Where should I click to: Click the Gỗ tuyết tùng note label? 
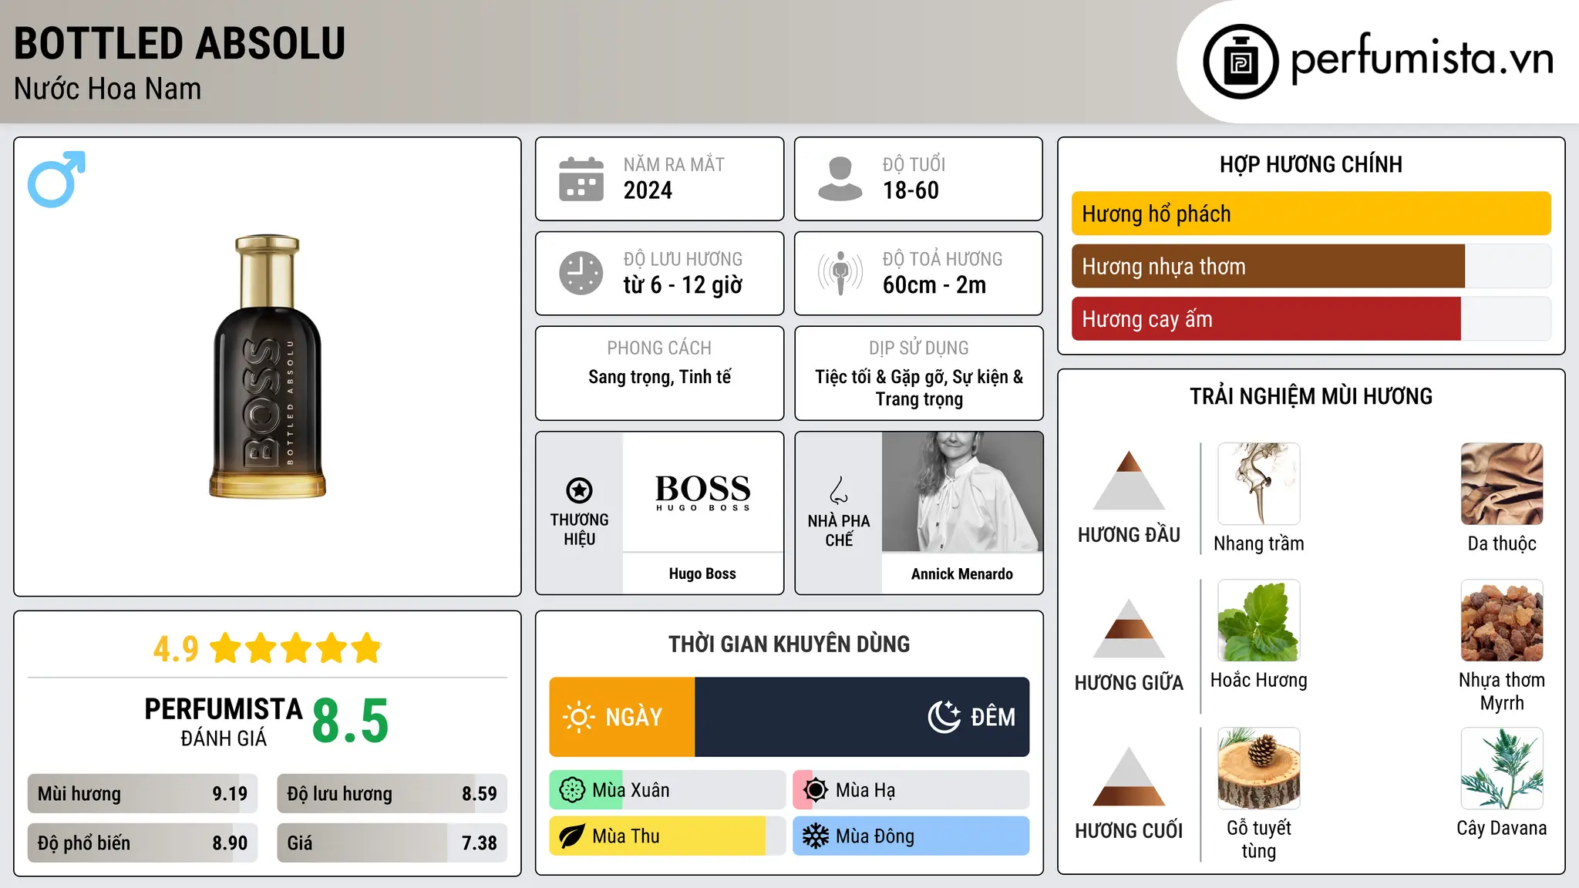coord(1259,839)
